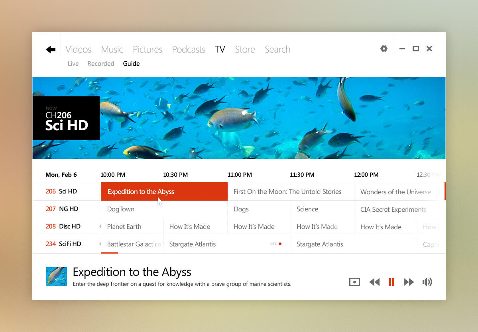Click the Expedition to the Abyss thumbnail

click(x=56, y=277)
